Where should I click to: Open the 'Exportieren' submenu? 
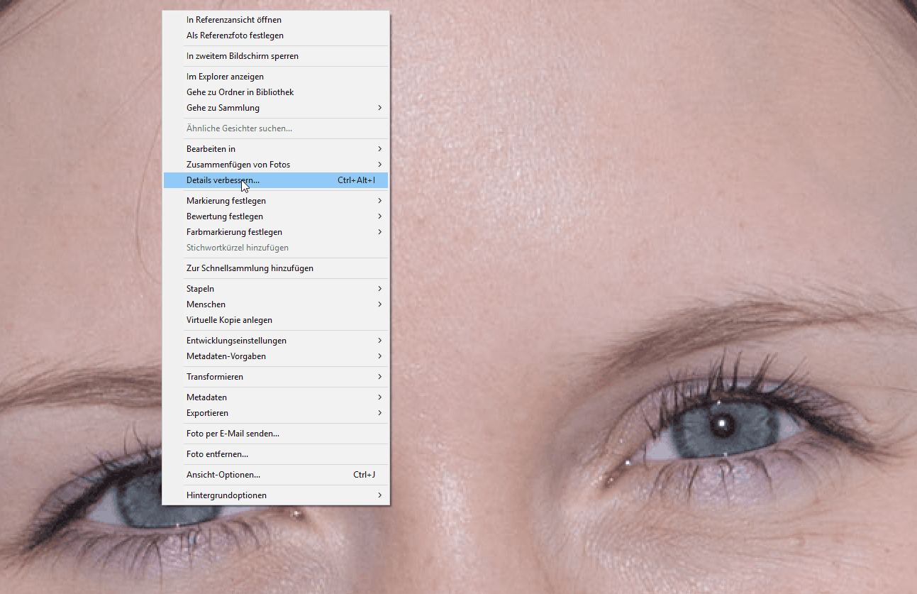point(207,413)
